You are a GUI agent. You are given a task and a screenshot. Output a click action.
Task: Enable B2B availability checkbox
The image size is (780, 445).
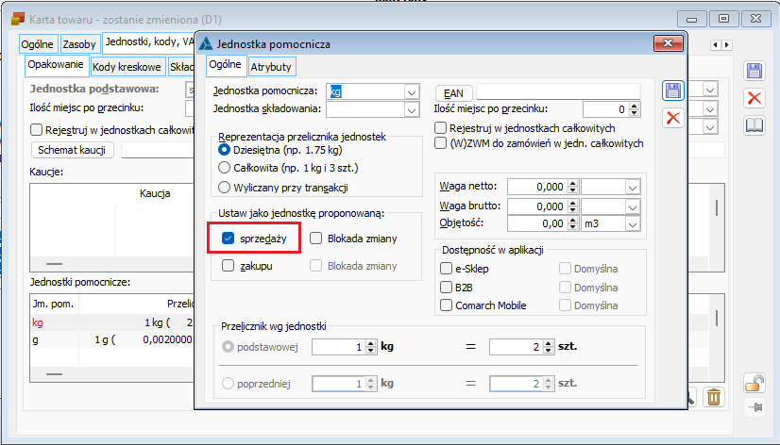tap(447, 287)
